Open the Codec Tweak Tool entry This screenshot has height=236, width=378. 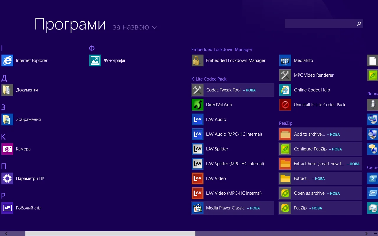[223, 90]
